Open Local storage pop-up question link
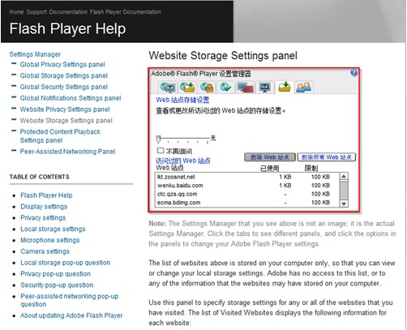Image resolution: width=407 pixels, height=330 pixels. click(66, 263)
